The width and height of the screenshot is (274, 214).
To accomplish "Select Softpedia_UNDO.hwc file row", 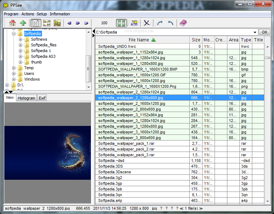I will click(x=180, y=46).
